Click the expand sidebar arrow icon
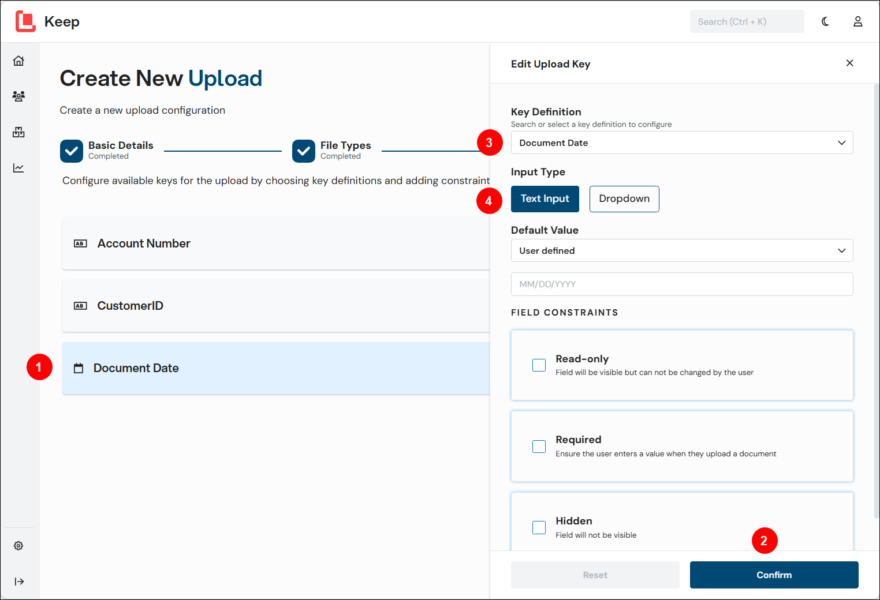 pos(19,582)
